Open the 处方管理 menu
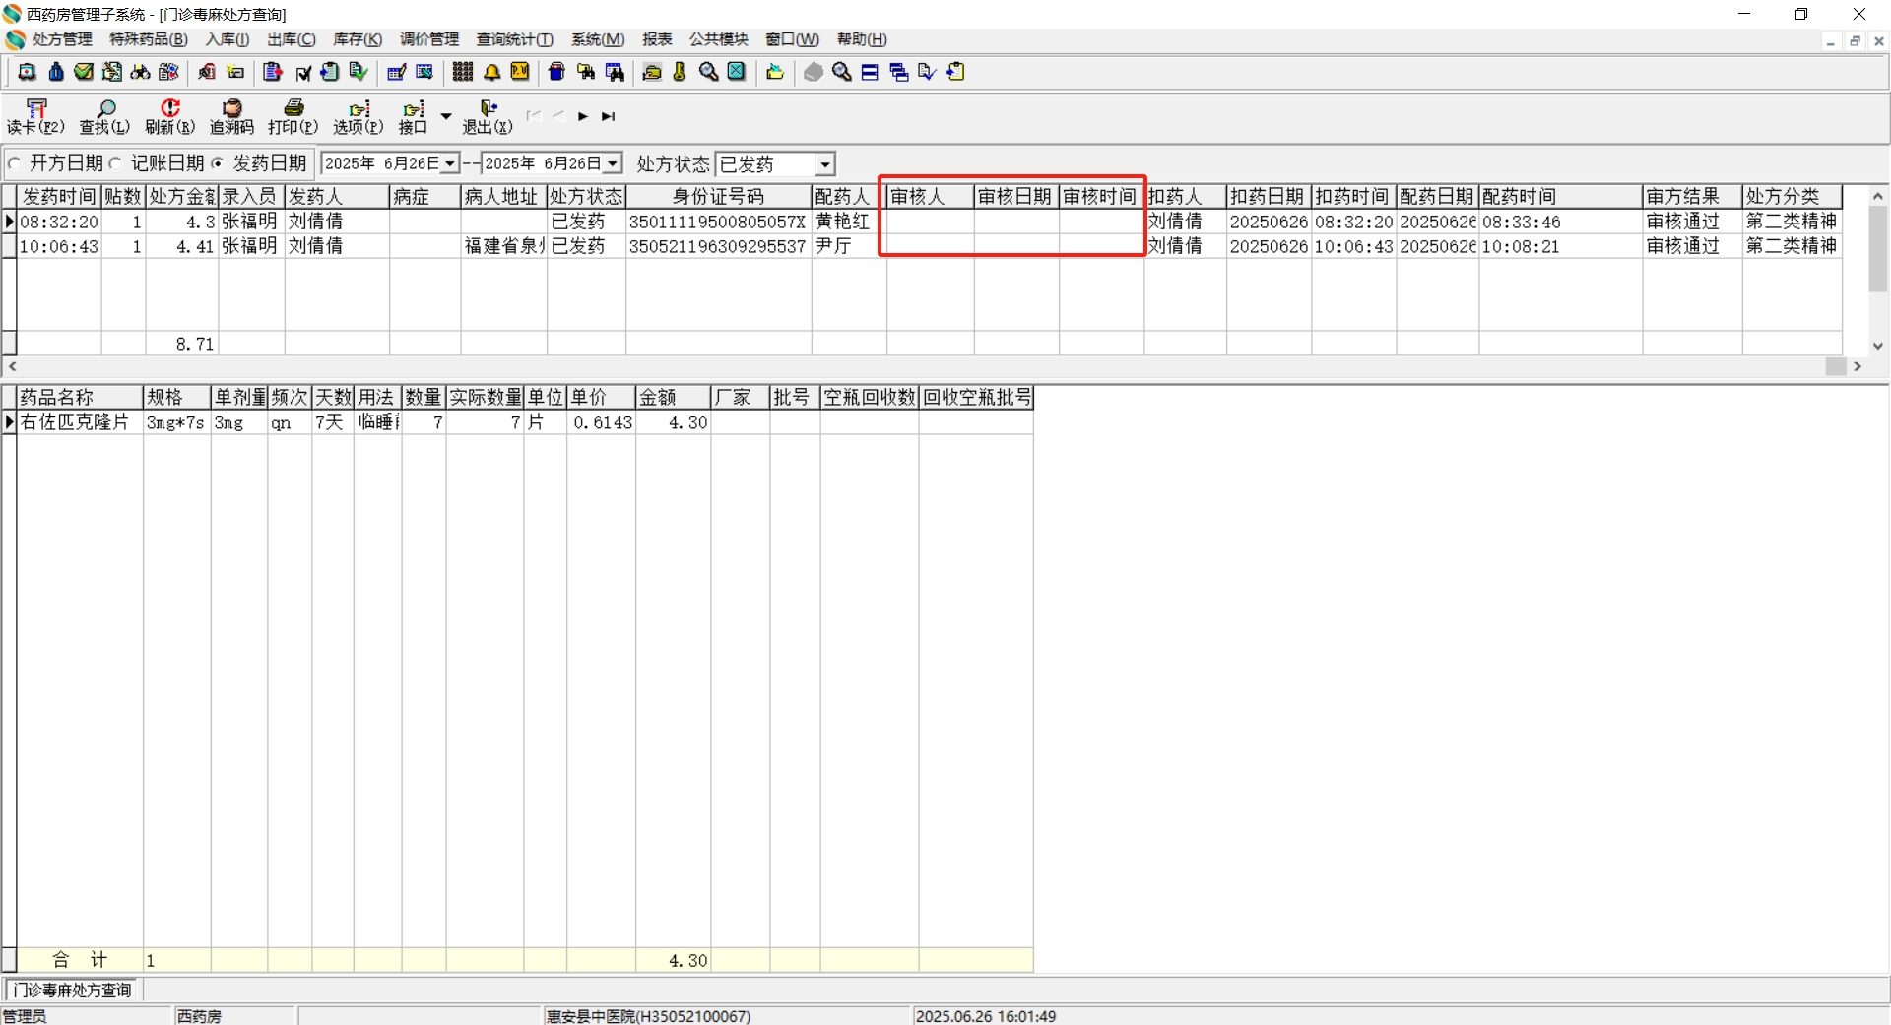1891x1025 pixels. point(62,39)
